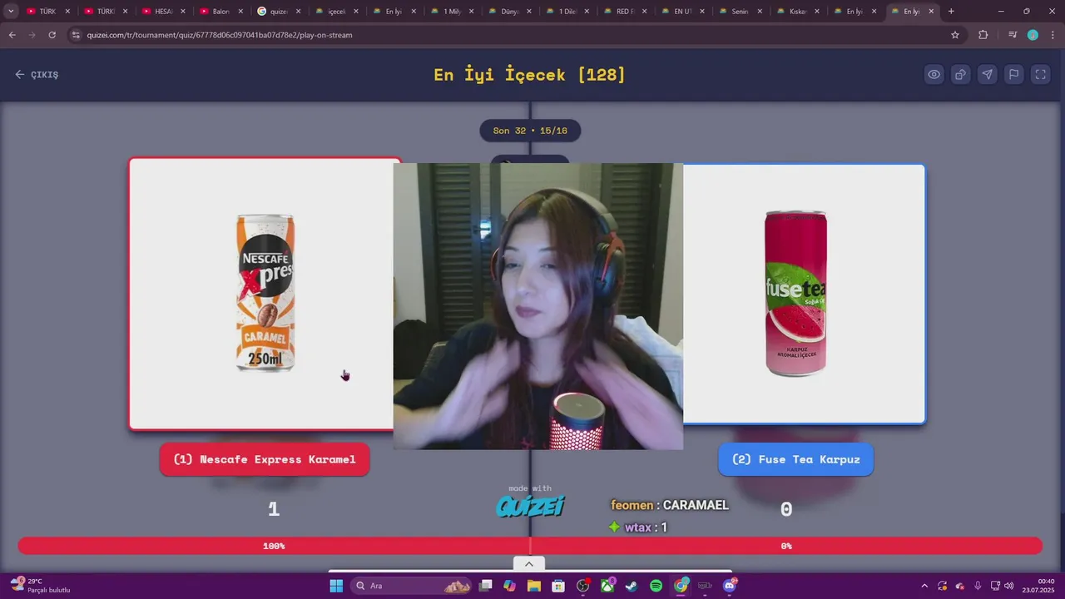This screenshot has width=1065, height=599.
Task: Switch to the EN UT tab
Action: tap(682, 12)
